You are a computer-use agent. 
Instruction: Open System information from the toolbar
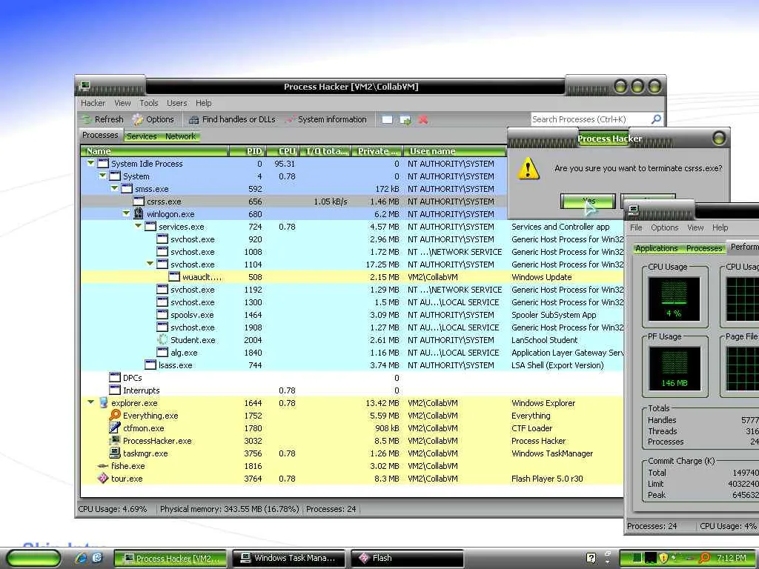point(326,119)
